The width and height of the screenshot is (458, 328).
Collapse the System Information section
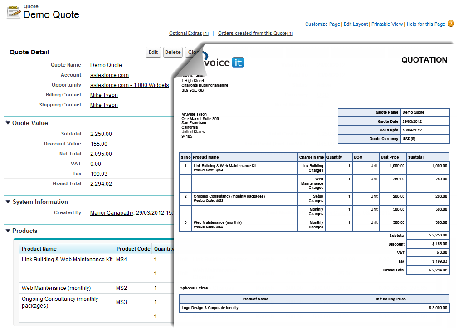[8, 202]
